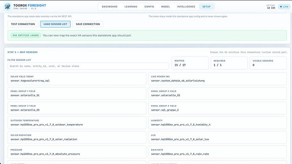The width and height of the screenshot is (292, 164).
Task: Click 'The token stays inside' note text
Action: (188, 17)
